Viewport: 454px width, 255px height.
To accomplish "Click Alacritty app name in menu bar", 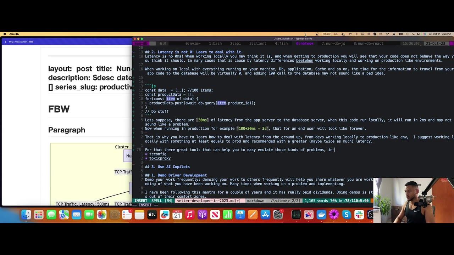I will pyautogui.click(x=14, y=34).
